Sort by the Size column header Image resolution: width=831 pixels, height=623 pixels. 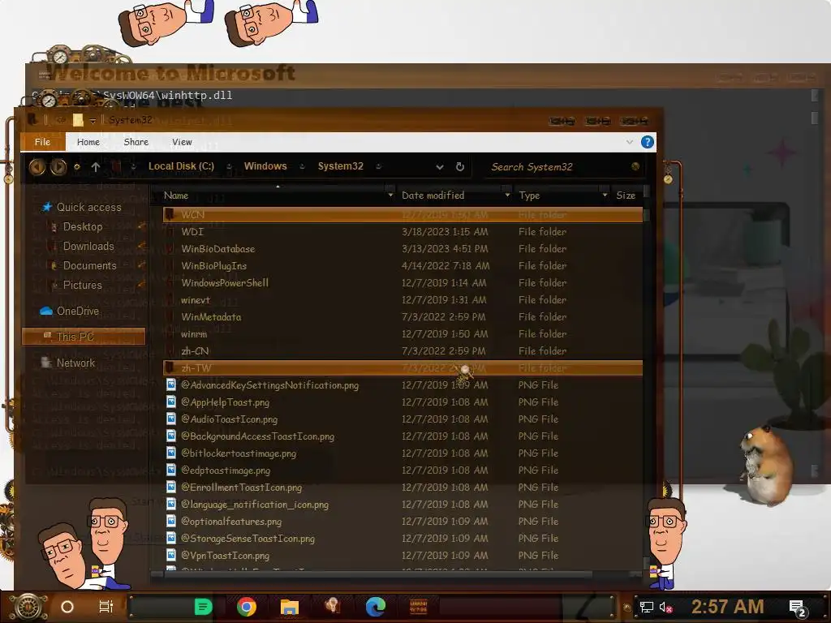626,195
